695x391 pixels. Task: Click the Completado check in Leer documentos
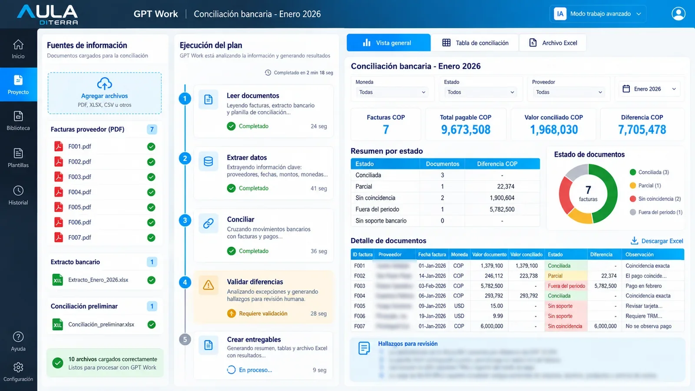pos(232,126)
